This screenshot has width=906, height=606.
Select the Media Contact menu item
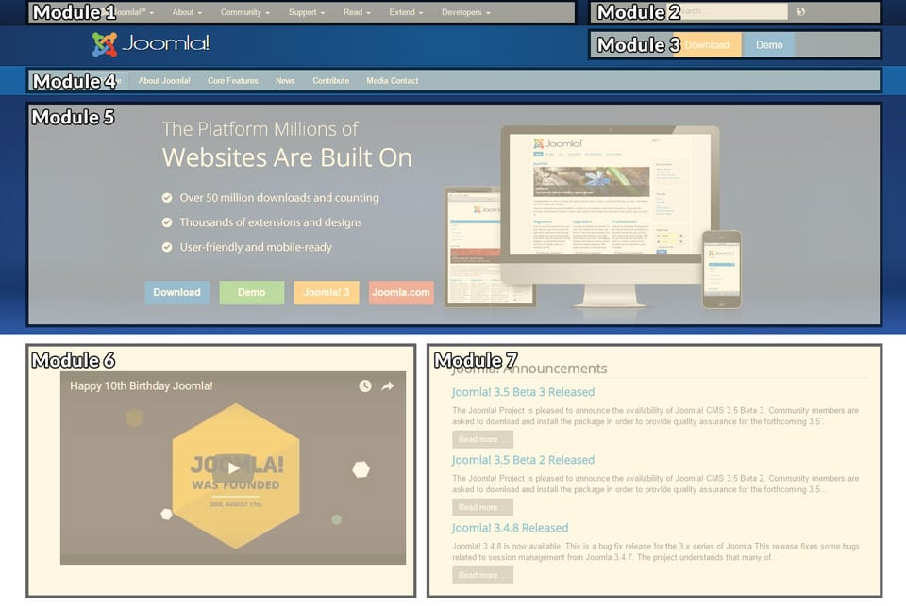[393, 81]
